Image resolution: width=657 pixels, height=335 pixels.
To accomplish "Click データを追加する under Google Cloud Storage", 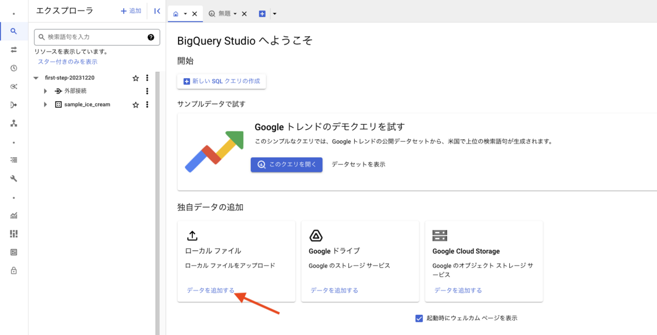I will pos(458,290).
